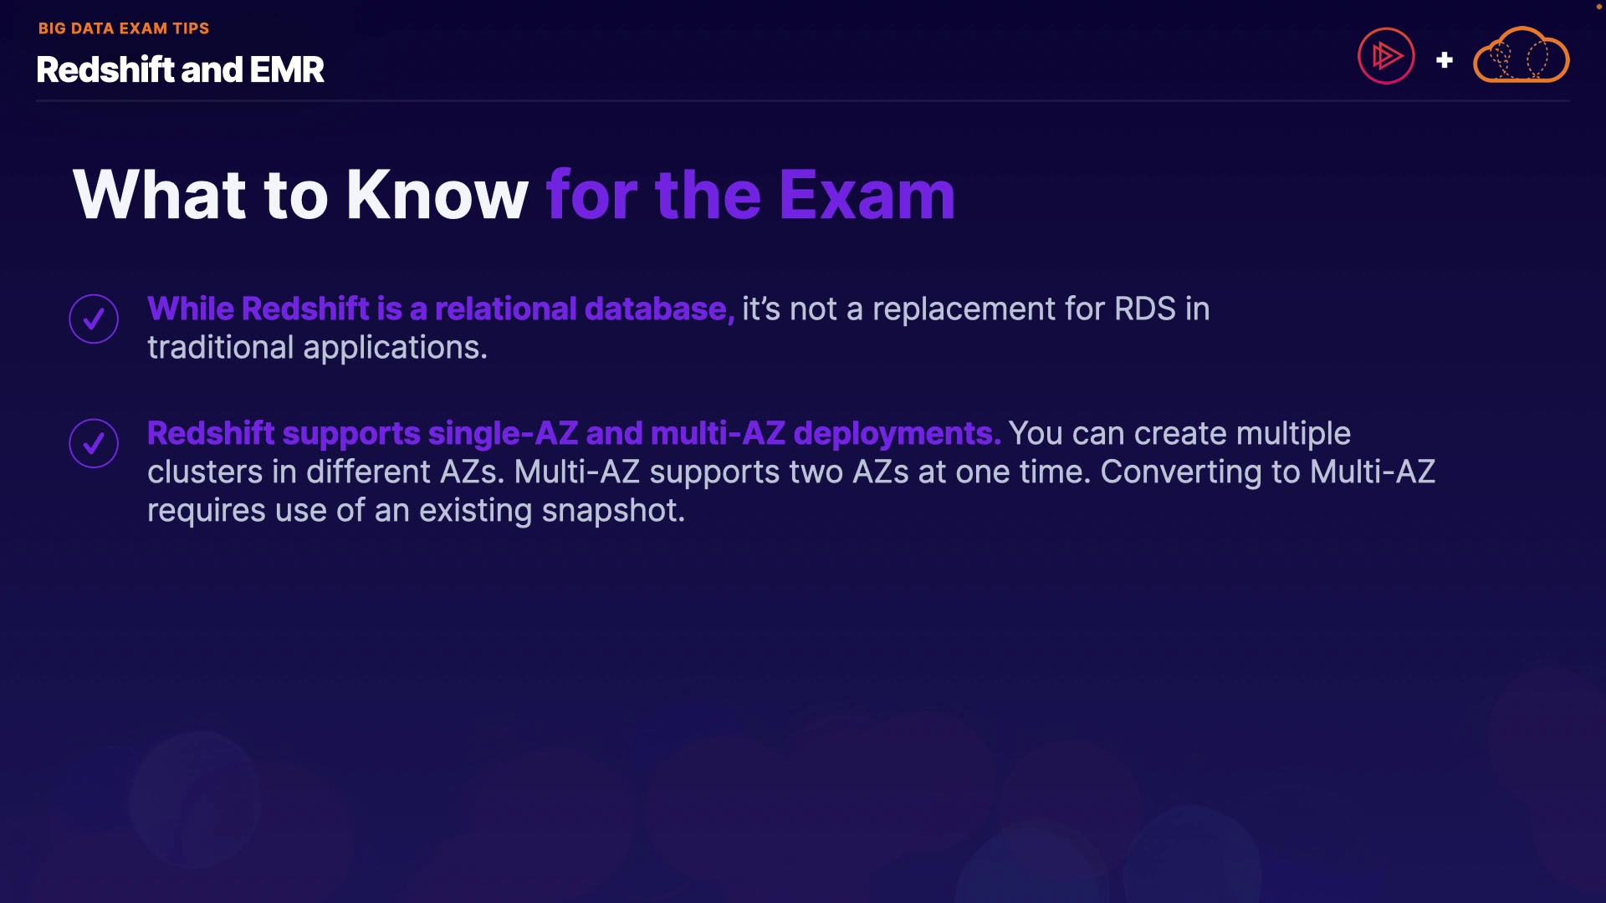Screen dimensions: 1606x903
Task: Click the "Redshift and EMR" slide title
Action: tap(180, 69)
